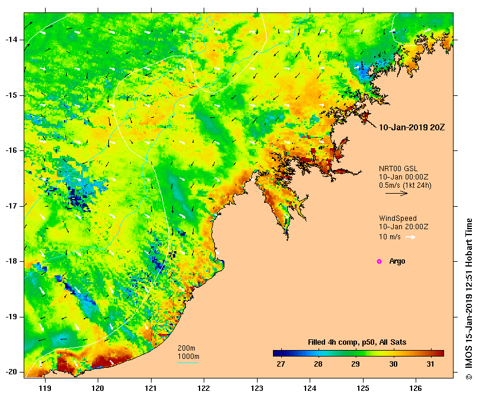
Task: Click the longitude label 123
Action: coord(257,389)
